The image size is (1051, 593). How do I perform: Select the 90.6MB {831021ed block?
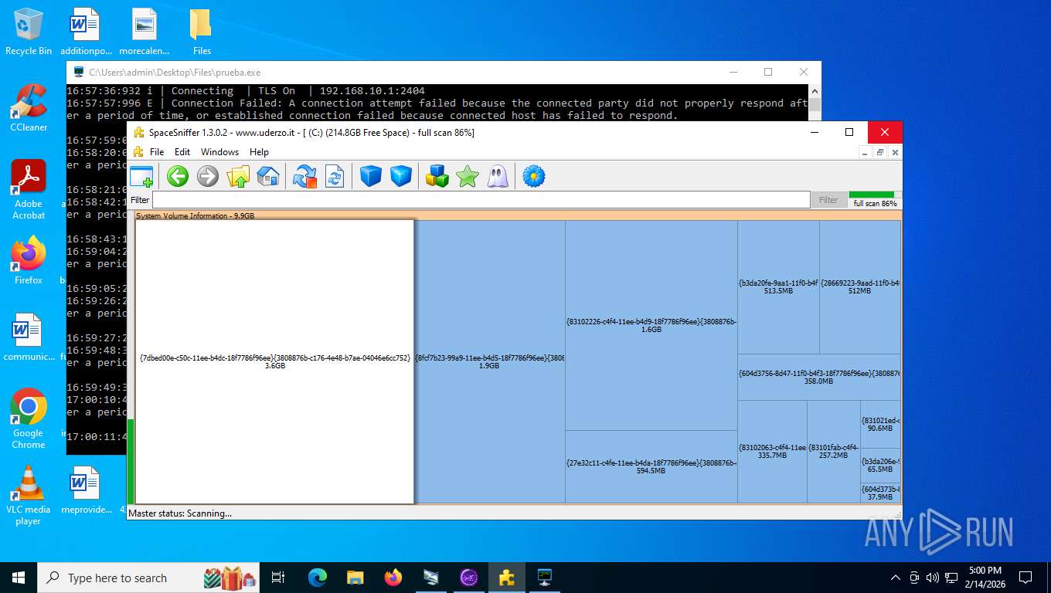(880, 424)
